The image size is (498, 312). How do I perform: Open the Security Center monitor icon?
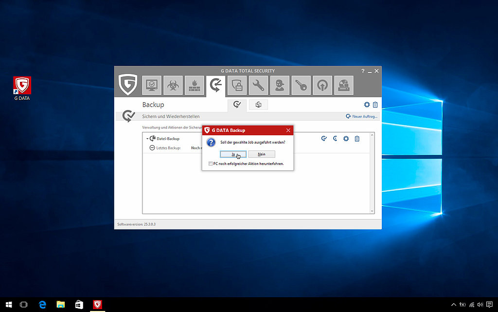point(152,86)
